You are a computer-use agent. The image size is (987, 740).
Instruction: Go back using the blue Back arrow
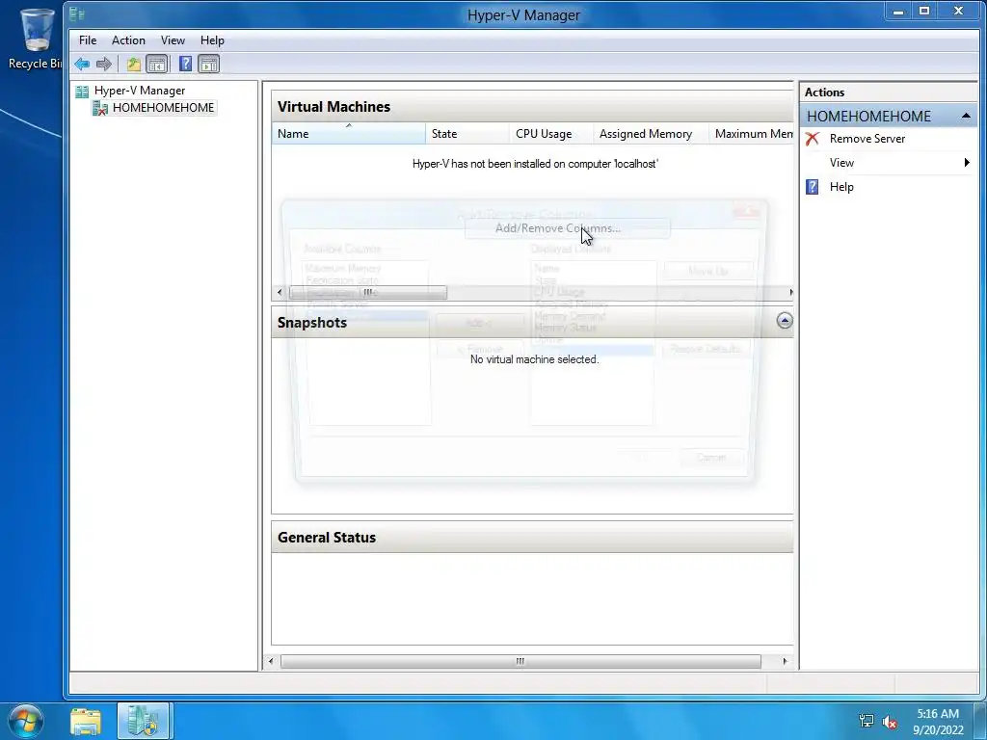click(82, 64)
